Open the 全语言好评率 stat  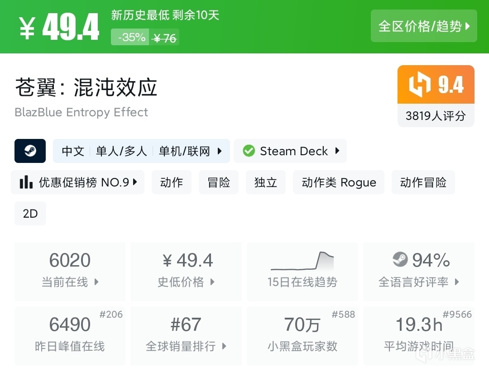(x=418, y=271)
